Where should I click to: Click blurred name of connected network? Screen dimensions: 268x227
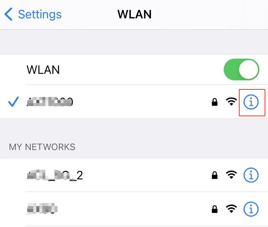50,102
